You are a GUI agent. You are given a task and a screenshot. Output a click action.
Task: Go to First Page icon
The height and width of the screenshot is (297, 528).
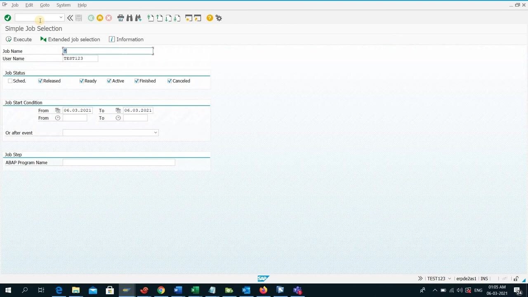tap(151, 18)
